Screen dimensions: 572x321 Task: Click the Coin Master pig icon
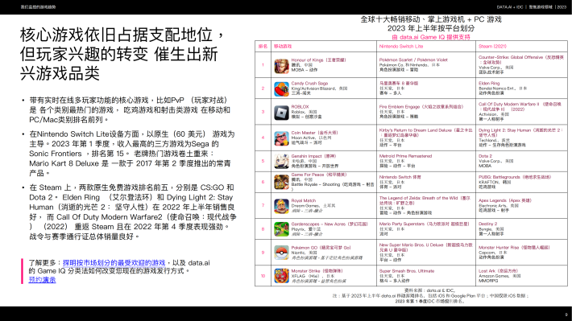pos(281,138)
